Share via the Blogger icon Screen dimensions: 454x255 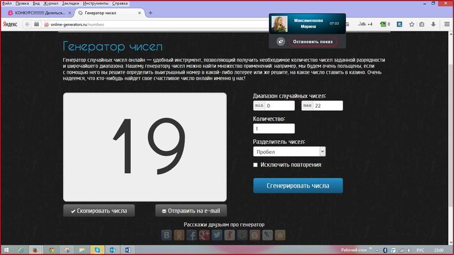tap(255, 235)
